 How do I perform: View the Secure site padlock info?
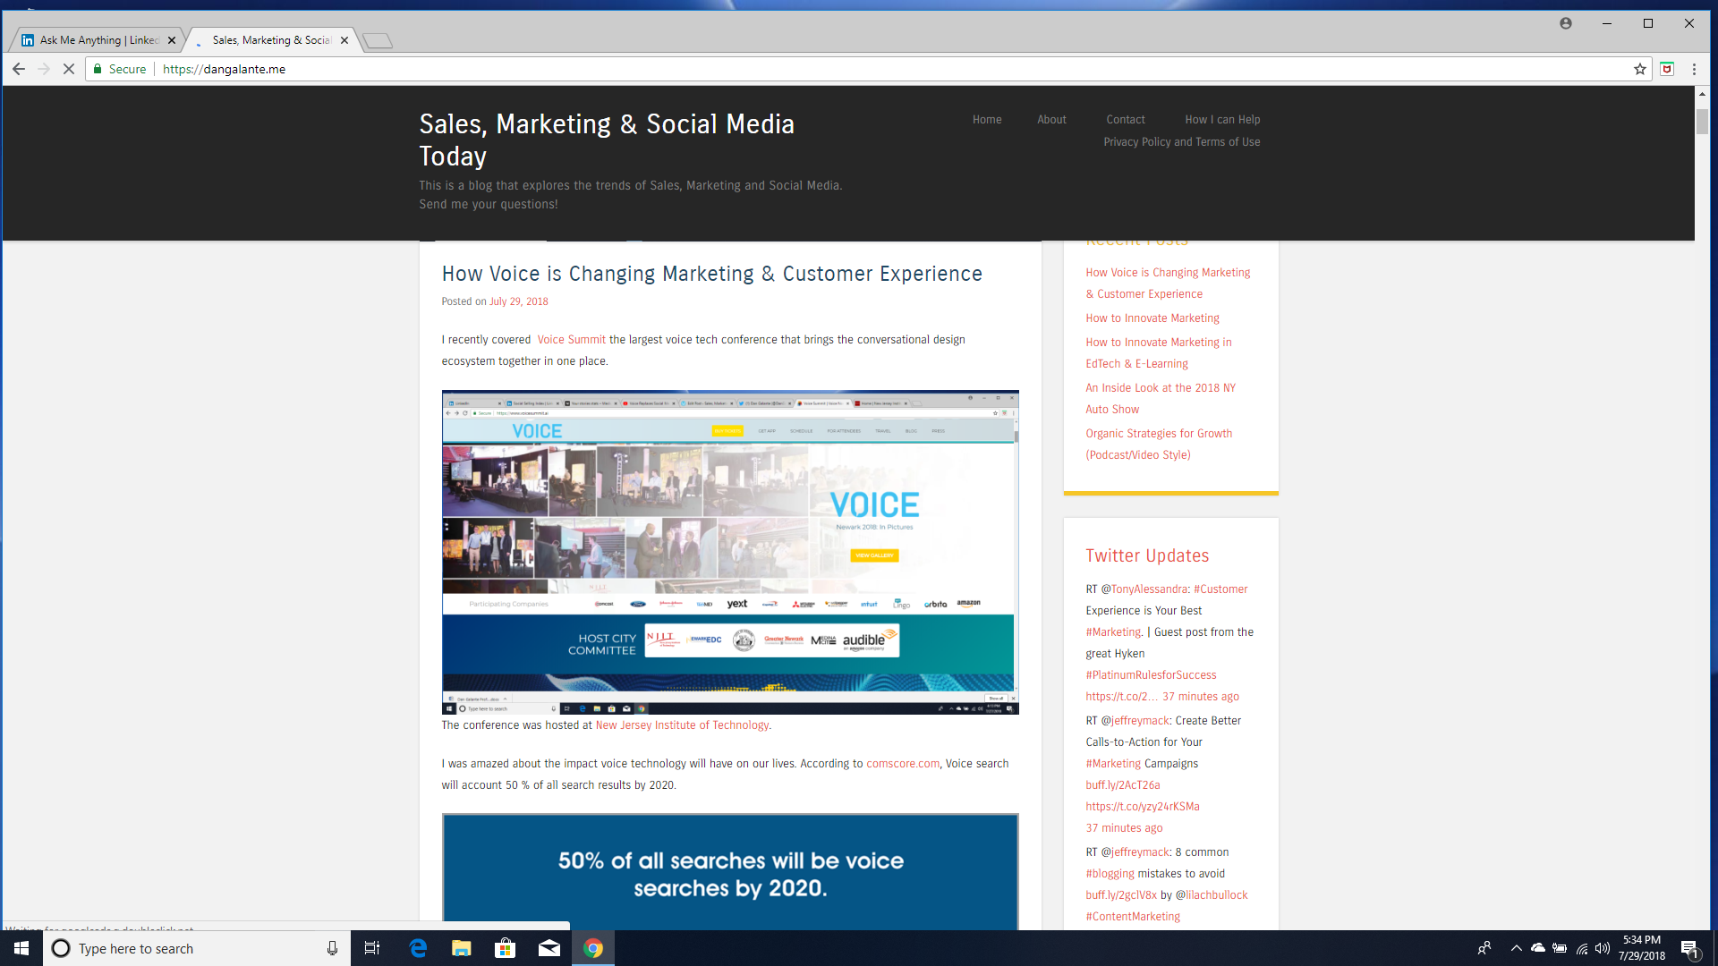pos(120,69)
